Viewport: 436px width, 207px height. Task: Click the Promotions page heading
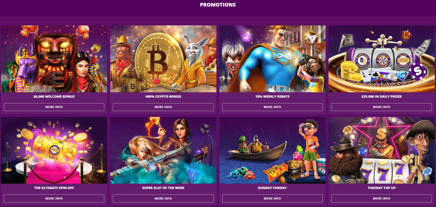point(218,5)
